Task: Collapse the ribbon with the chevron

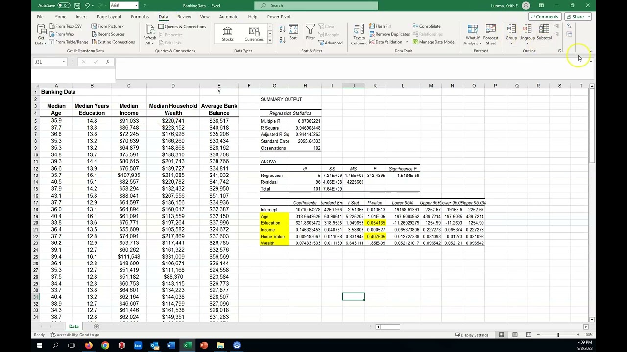Action: [591, 51]
